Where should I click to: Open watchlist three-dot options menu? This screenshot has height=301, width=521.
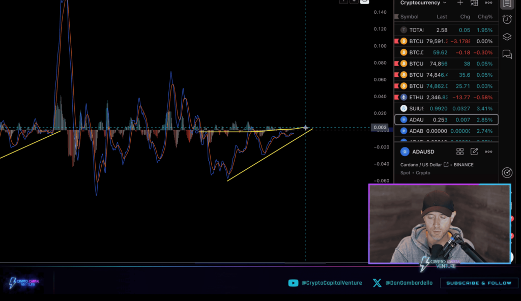pyautogui.click(x=488, y=3)
